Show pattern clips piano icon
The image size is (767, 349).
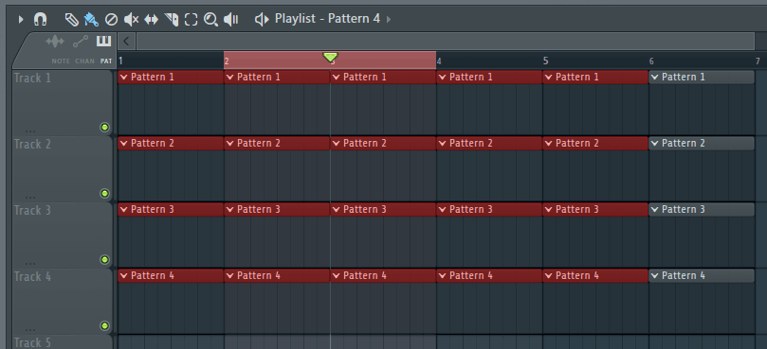click(103, 41)
